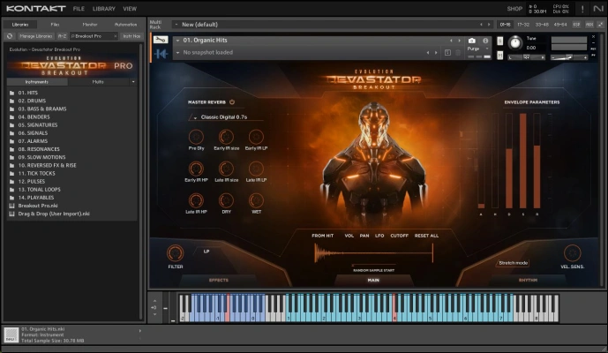Click next multi arrow beside New (default)
Viewport: 608px width, 353px height.
(489, 25)
